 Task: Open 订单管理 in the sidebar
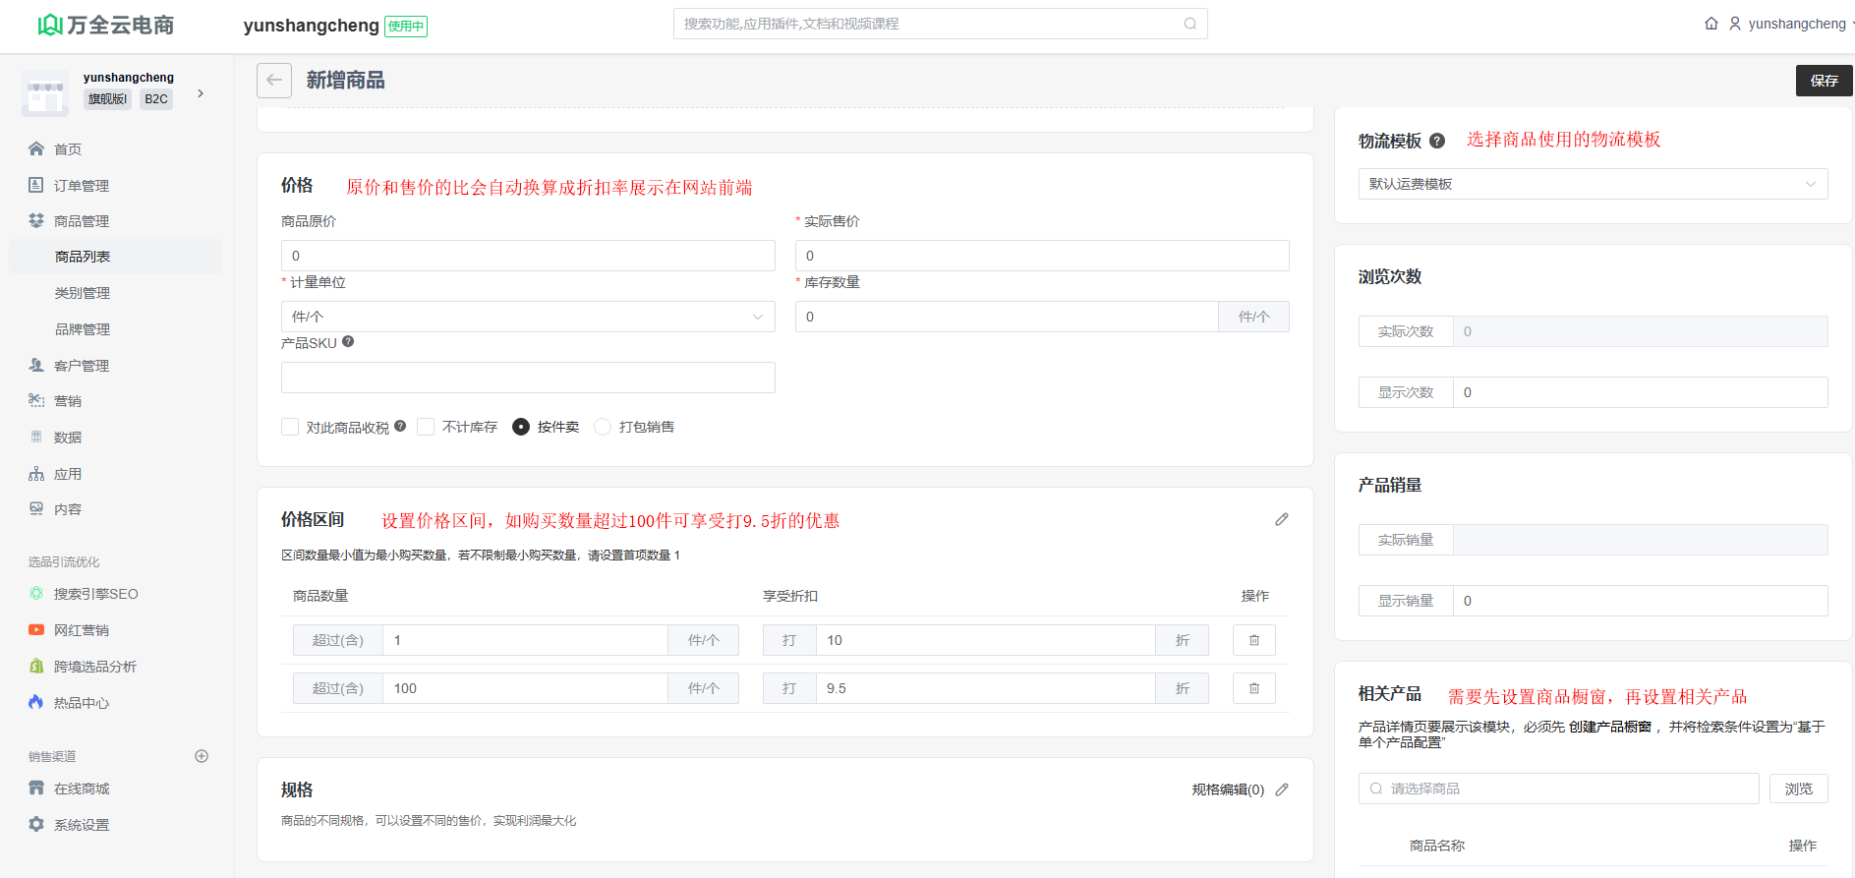(82, 186)
